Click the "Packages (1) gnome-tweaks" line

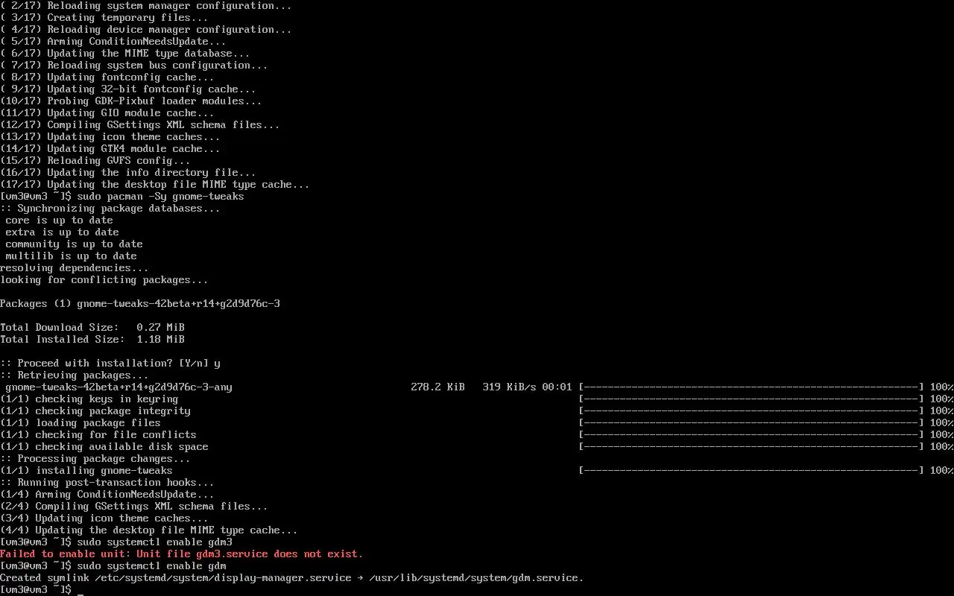click(x=140, y=303)
